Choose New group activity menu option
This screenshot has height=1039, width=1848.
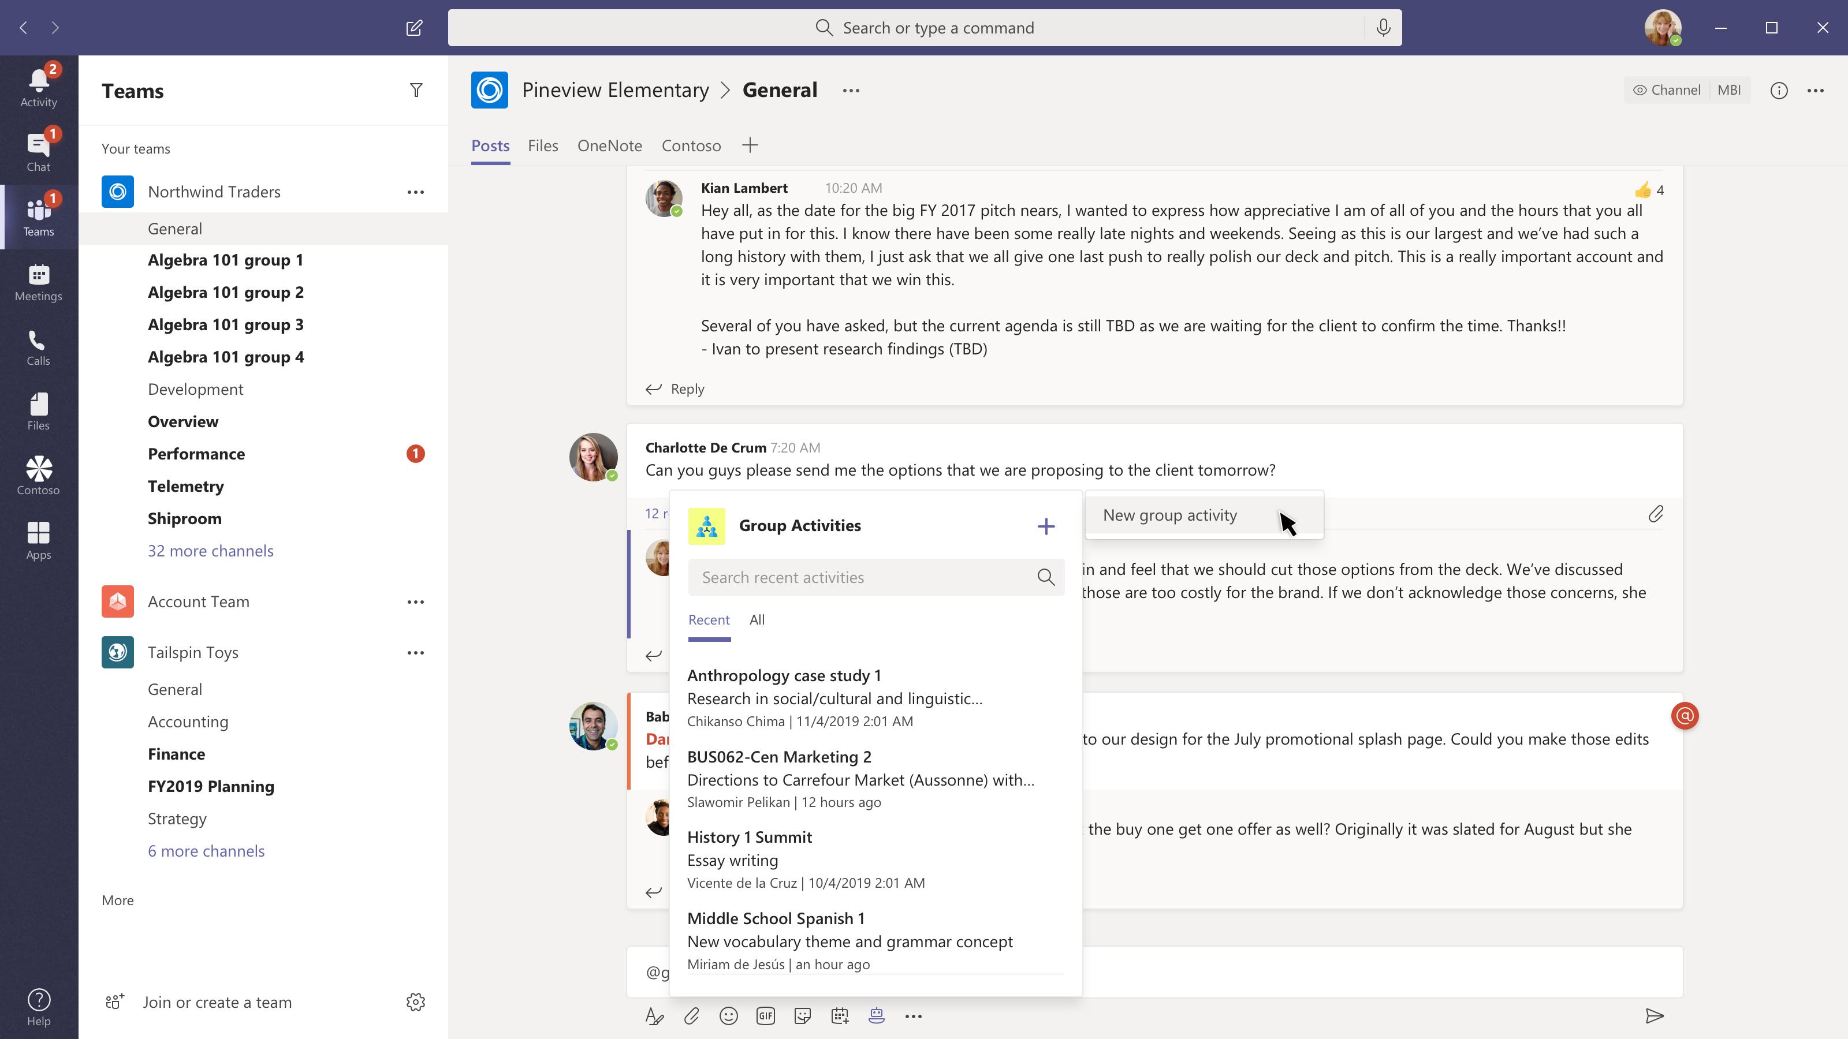[1169, 515]
